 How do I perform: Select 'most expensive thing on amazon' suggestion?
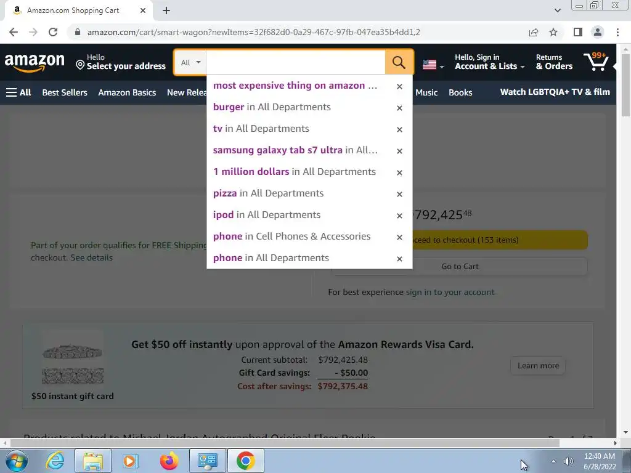click(x=295, y=86)
